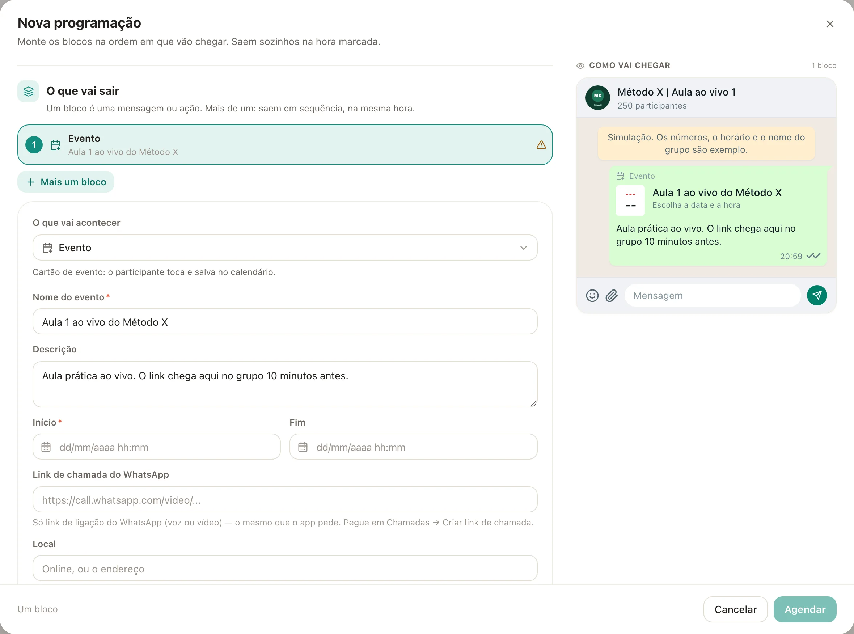
Task: Click the 'Um bloco' footer text
Action: click(38, 609)
